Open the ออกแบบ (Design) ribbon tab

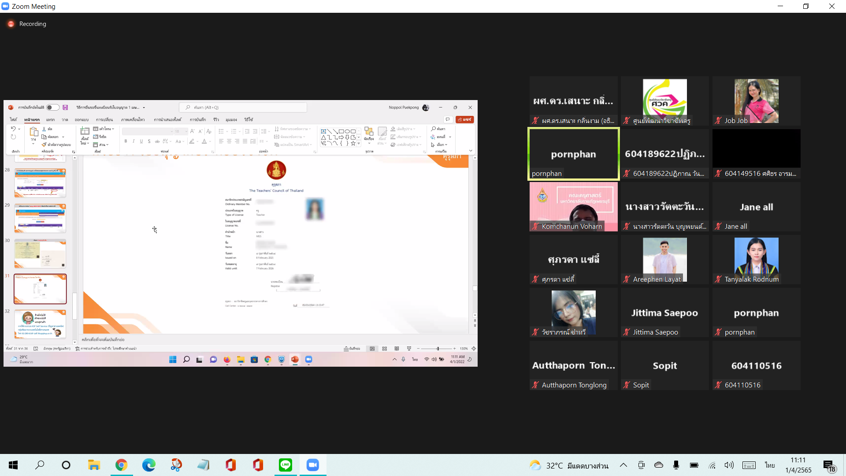(x=82, y=119)
